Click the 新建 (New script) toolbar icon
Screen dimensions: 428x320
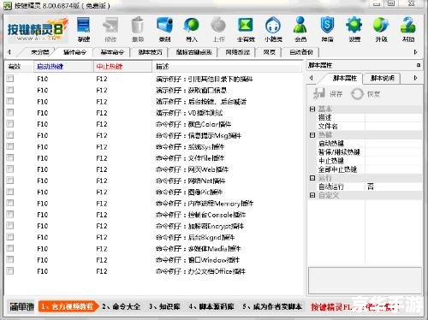click(x=84, y=29)
